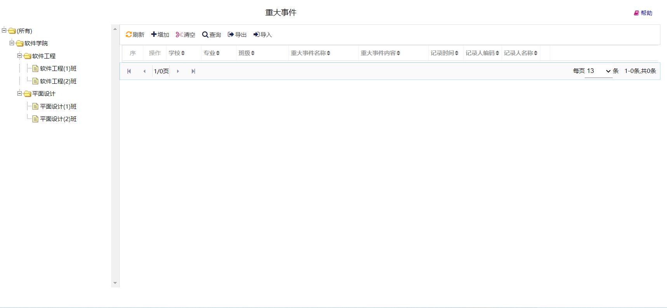Click the 重大事件 page title

(281, 13)
